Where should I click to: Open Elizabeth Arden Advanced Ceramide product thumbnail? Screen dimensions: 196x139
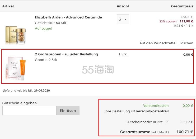click(16, 35)
